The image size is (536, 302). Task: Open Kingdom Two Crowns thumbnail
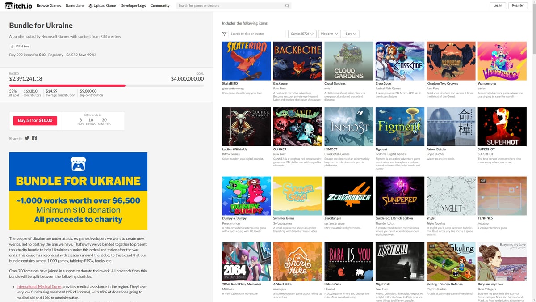[x=451, y=61]
